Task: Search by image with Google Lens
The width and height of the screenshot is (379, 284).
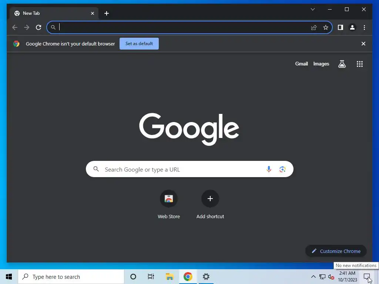Action: point(282,169)
